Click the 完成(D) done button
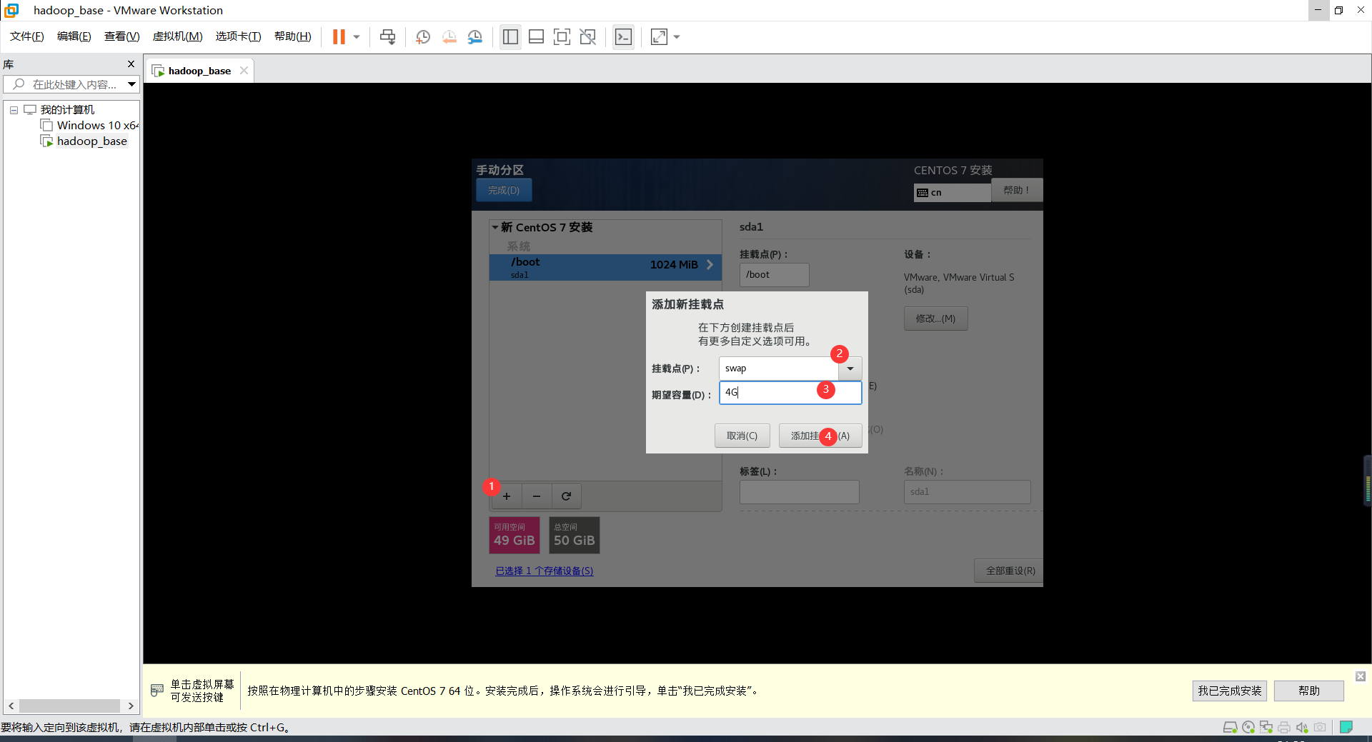Screen dimensions: 1372x742 click(x=504, y=190)
